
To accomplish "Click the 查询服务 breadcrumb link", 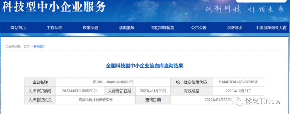I will [x=39, y=46].
